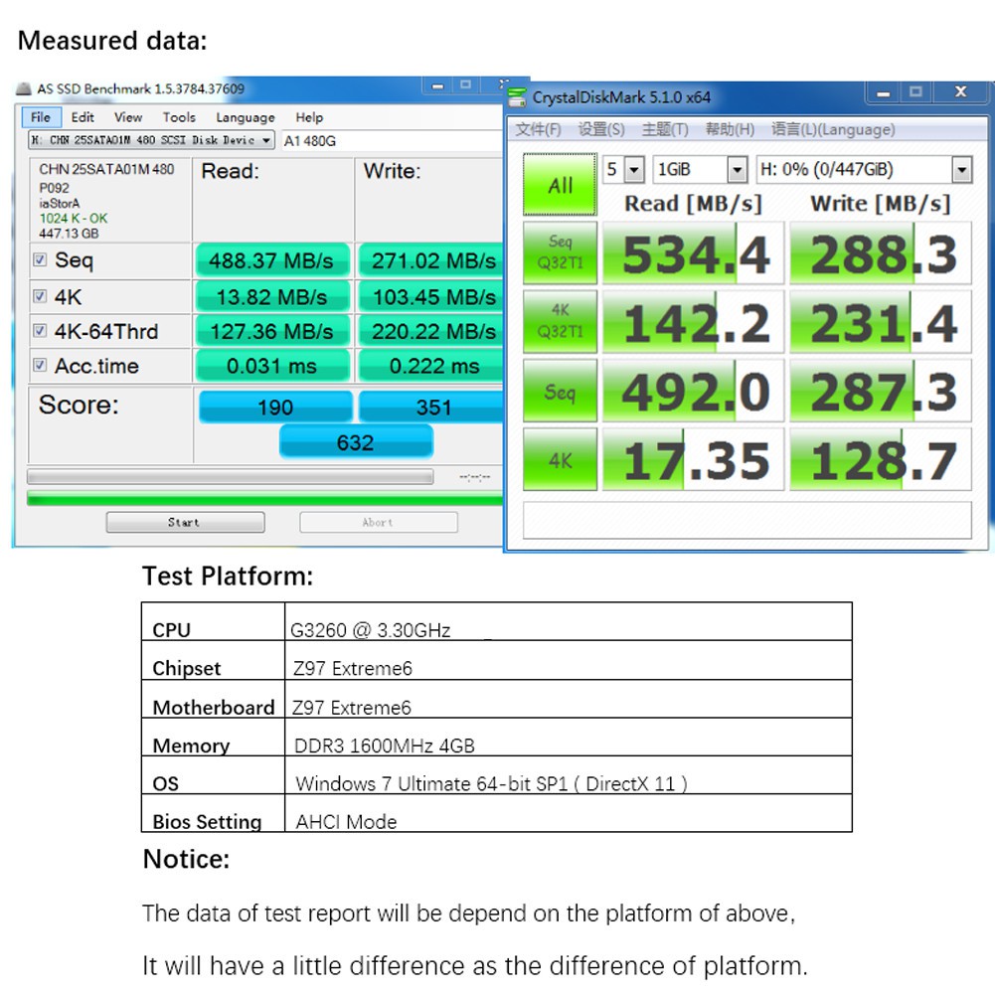This screenshot has width=995, height=995.
Task: Open the H: drive selection dropdown
Action: click(961, 170)
